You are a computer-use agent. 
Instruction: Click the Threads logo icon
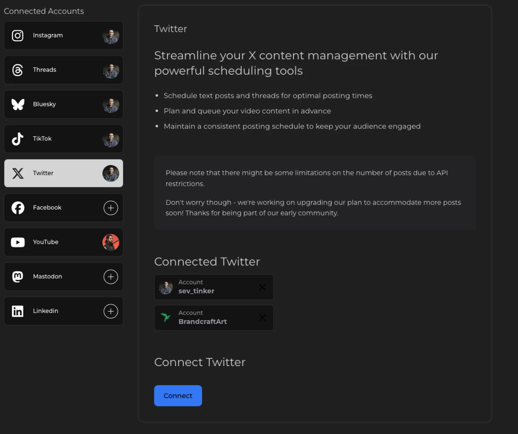point(18,70)
